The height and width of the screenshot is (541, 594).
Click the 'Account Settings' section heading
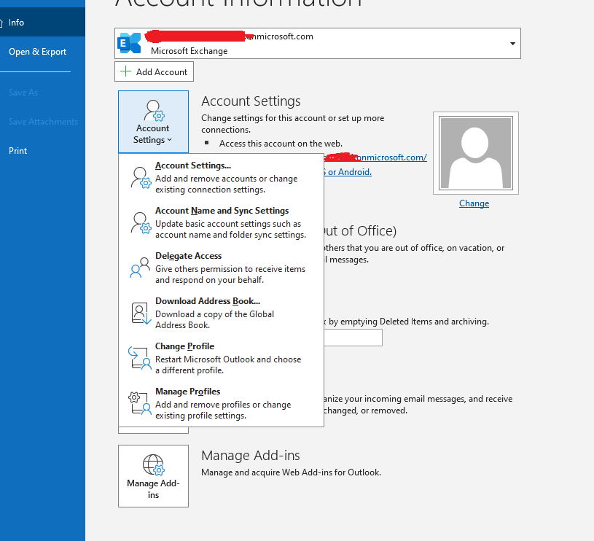click(251, 101)
